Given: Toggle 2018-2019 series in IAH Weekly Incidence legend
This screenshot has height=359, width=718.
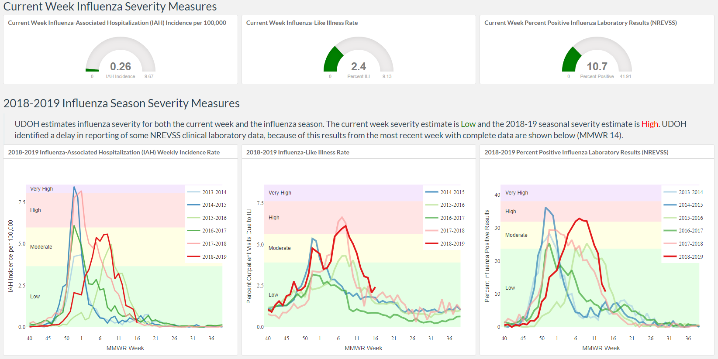Looking at the screenshot, I should [207, 257].
